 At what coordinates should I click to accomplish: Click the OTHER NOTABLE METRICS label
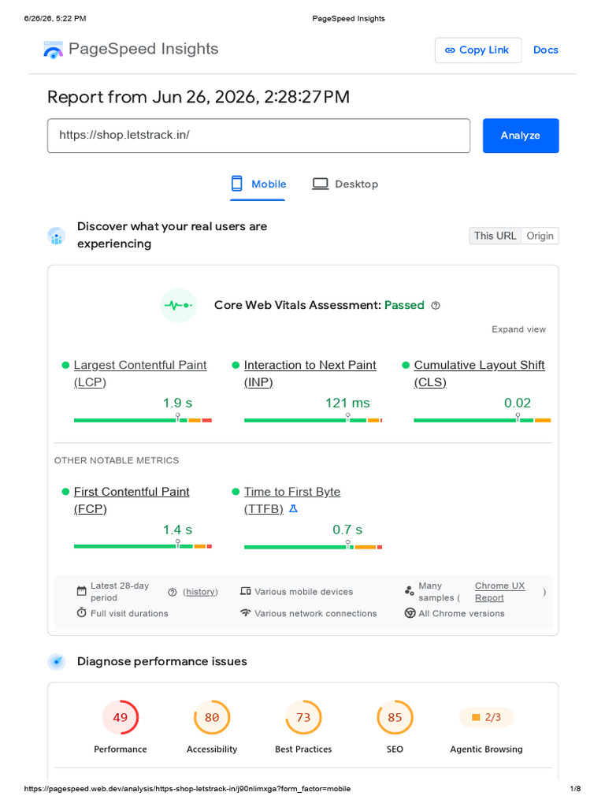[117, 460]
